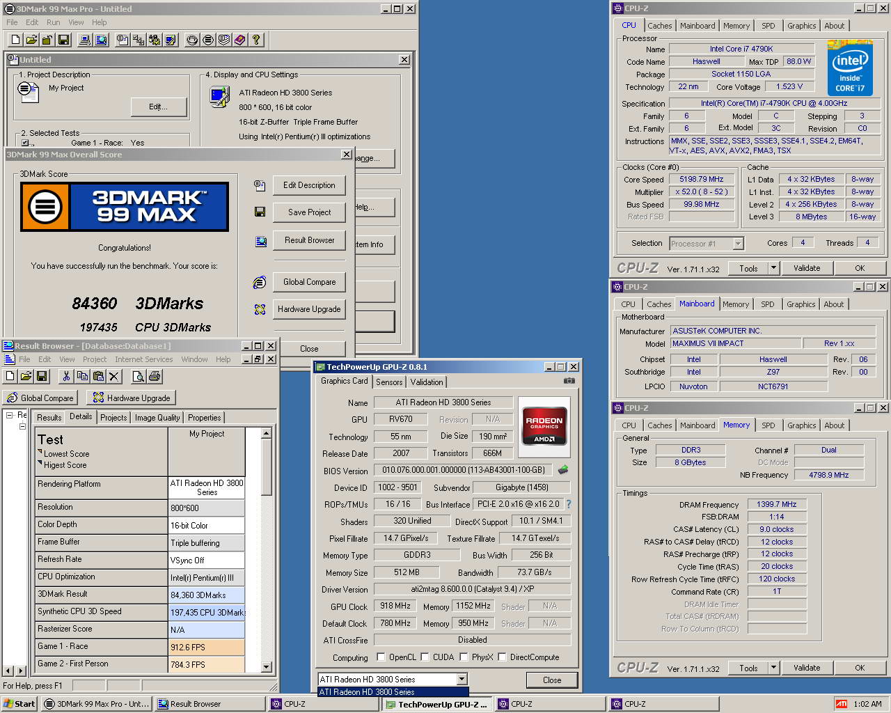Switch to TechPowerUp GPU-Z taskbar item
Viewport: 891px width, 713px height.
(437, 704)
